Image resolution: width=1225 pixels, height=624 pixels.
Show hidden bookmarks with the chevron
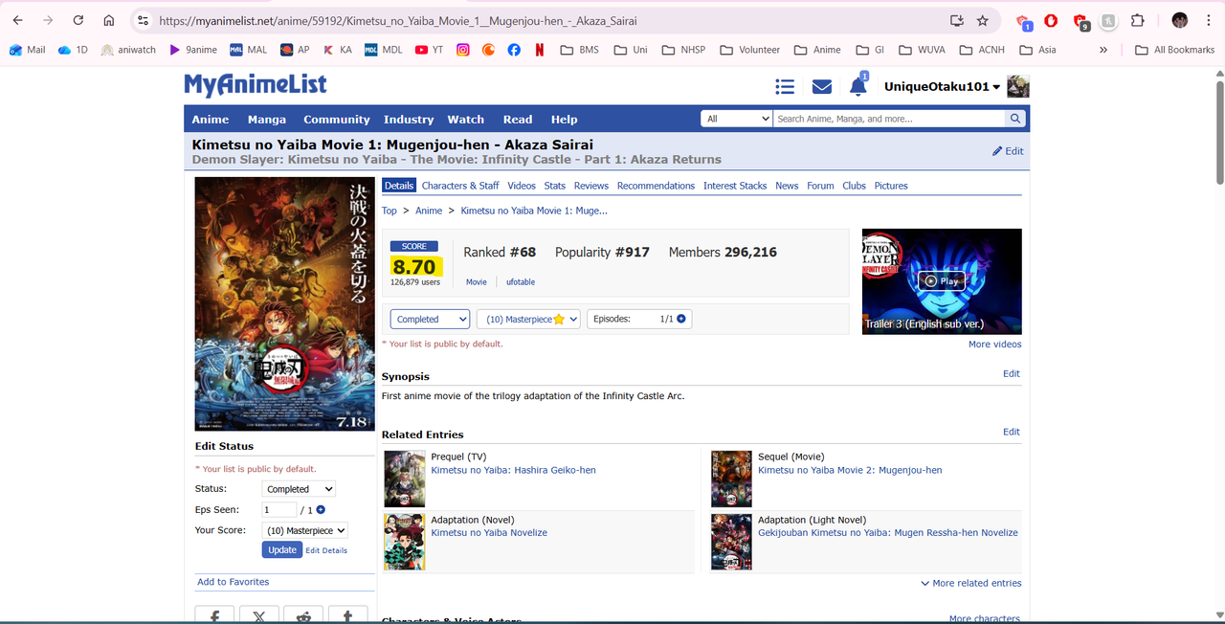1103,50
